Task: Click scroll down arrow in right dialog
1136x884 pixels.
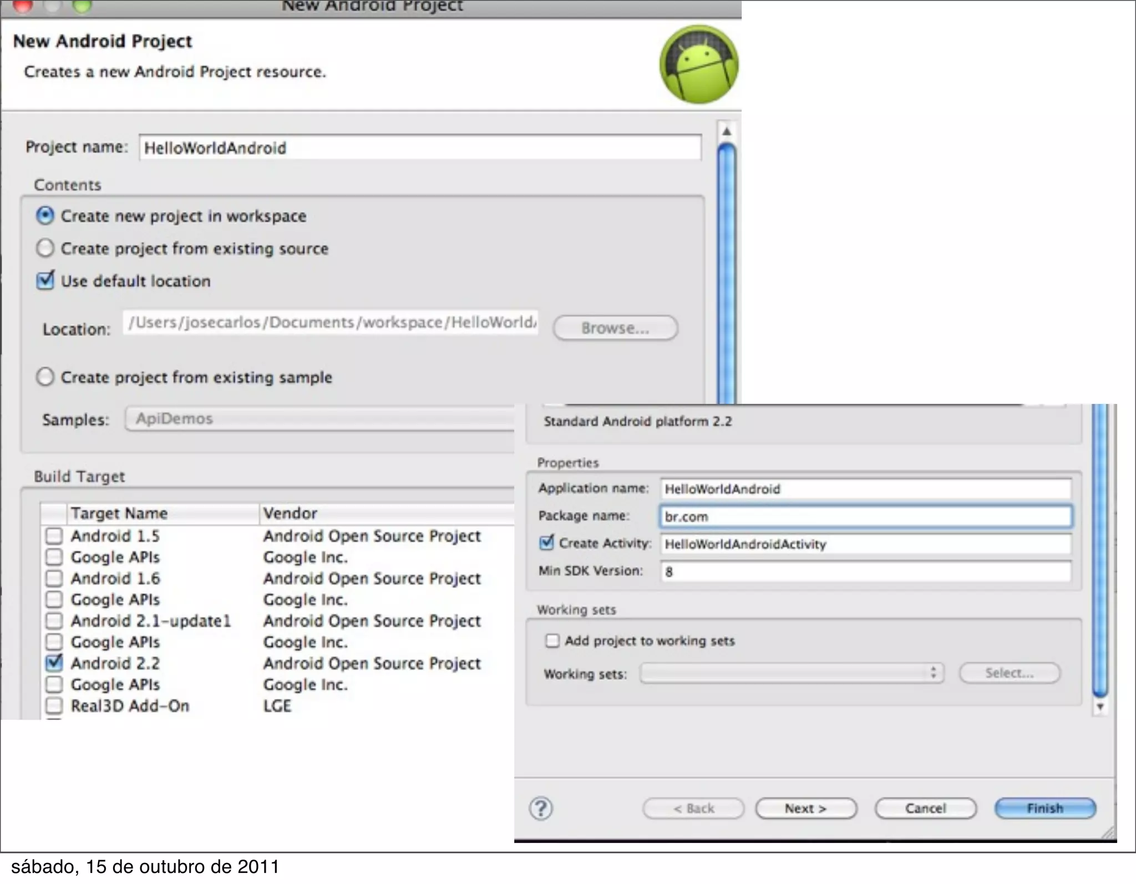Action: coord(1100,707)
